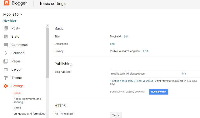Click the Publishing section heading
This screenshot has height=118, width=200.
(x=63, y=64)
